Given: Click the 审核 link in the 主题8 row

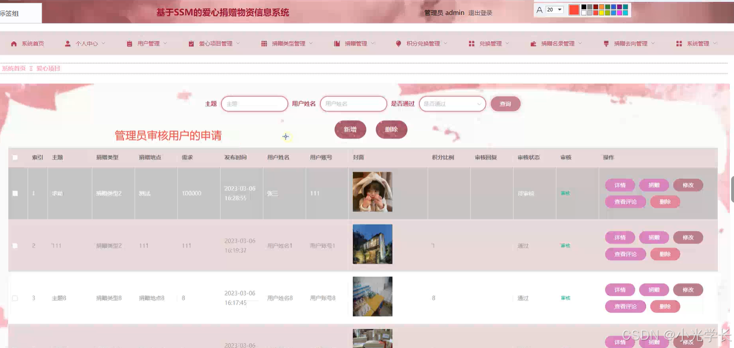Looking at the screenshot, I should [x=565, y=298].
